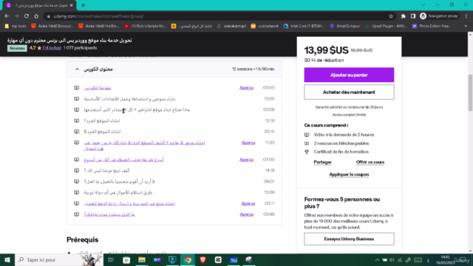Click the volume tray icon
This screenshot has width=473, height=266.
tap(392, 260)
